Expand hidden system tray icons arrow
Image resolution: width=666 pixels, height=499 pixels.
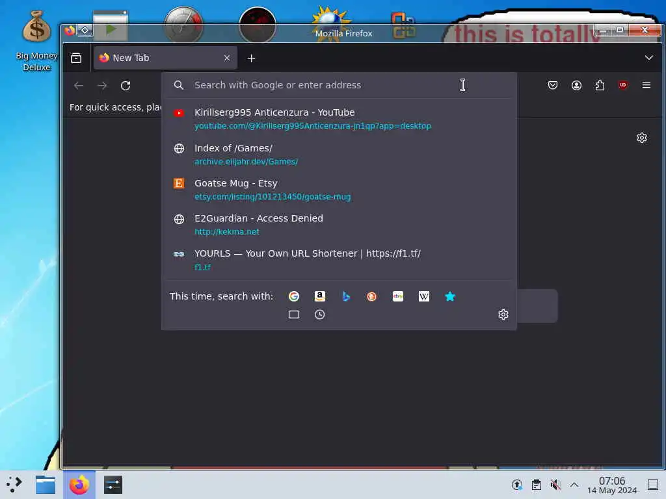pyautogui.click(x=574, y=485)
